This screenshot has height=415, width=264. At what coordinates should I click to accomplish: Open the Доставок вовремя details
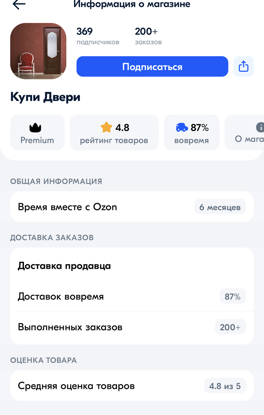coord(132,296)
